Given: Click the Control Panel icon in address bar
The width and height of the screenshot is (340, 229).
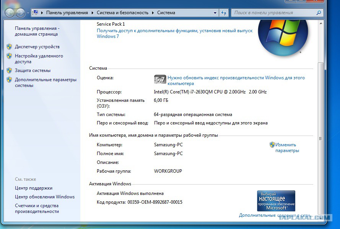Looking at the screenshot, I should click(36, 13).
